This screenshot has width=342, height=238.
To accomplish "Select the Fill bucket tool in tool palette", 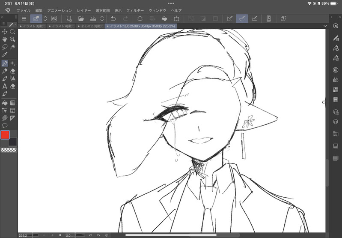I will pyautogui.click(x=5, y=103).
